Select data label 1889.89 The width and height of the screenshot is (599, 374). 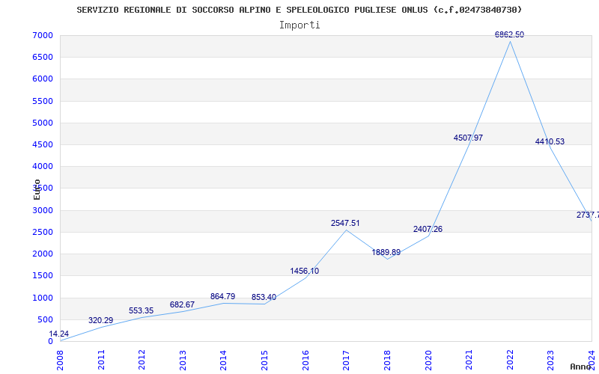pyautogui.click(x=386, y=252)
